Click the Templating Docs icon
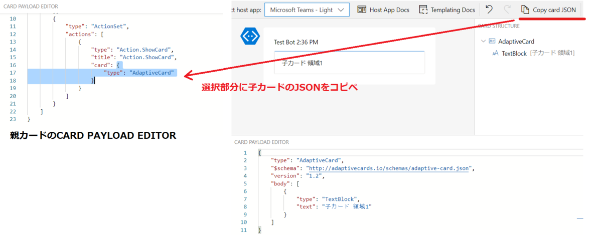This screenshot has height=235, width=602. point(423,10)
